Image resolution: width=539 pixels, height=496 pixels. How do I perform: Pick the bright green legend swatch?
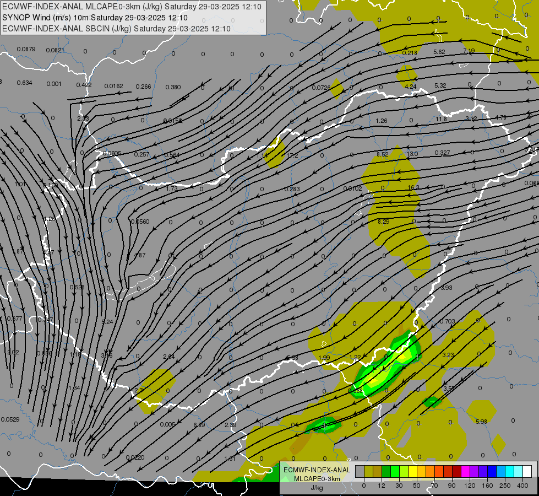coord(395,471)
